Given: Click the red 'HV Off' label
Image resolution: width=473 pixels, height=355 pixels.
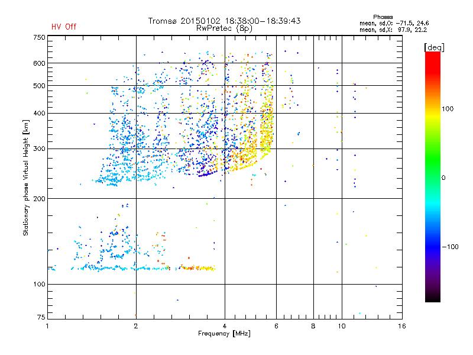Looking at the screenshot, I should point(64,27).
